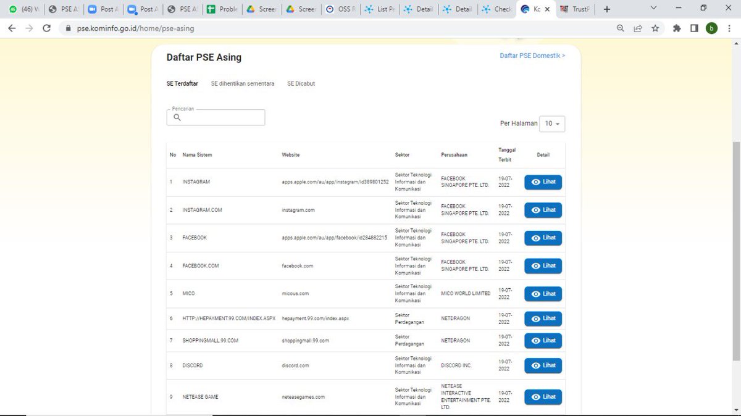Click discord.com website cell
The height and width of the screenshot is (416, 741).
[295, 365]
